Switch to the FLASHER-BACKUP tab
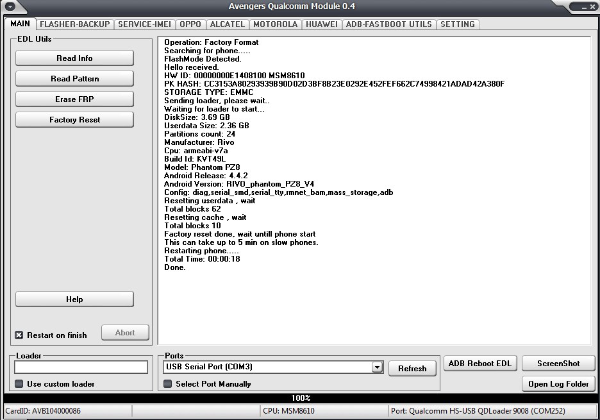 74,24
